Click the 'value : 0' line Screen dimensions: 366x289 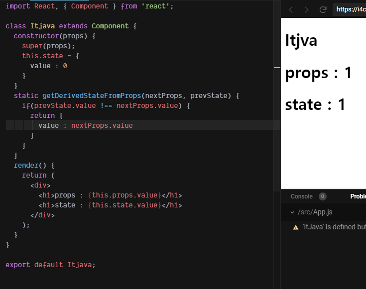pyautogui.click(x=49, y=66)
